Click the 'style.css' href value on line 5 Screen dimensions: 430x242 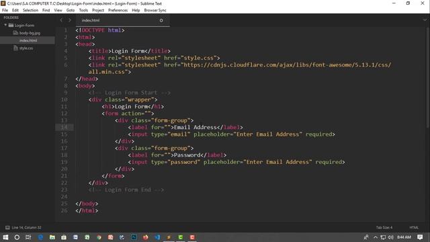click(198, 58)
